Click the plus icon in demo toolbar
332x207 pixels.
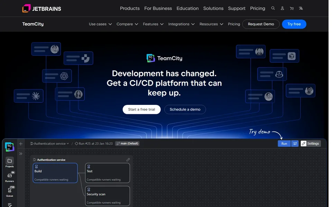click(x=21, y=144)
